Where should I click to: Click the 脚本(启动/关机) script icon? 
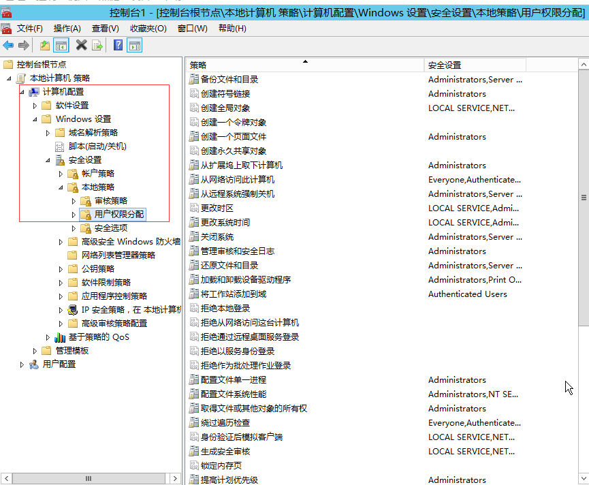(x=60, y=146)
